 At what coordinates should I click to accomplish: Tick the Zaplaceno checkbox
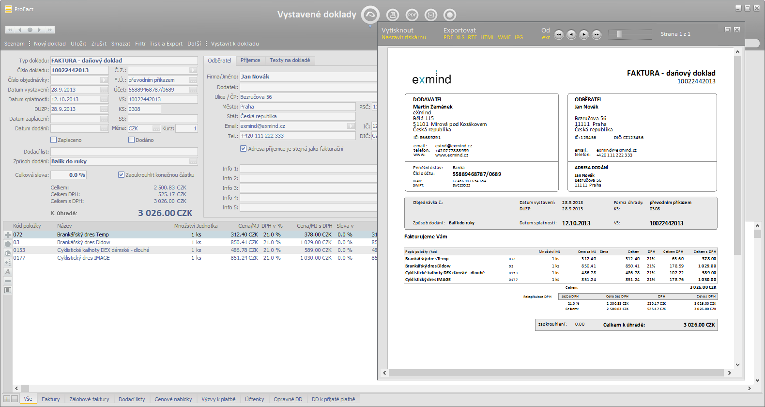[54, 140]
